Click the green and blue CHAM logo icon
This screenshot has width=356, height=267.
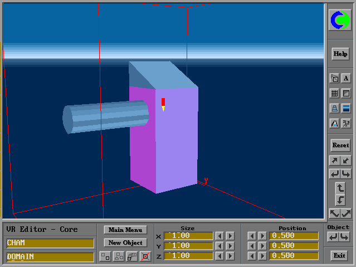click(340, 21)
